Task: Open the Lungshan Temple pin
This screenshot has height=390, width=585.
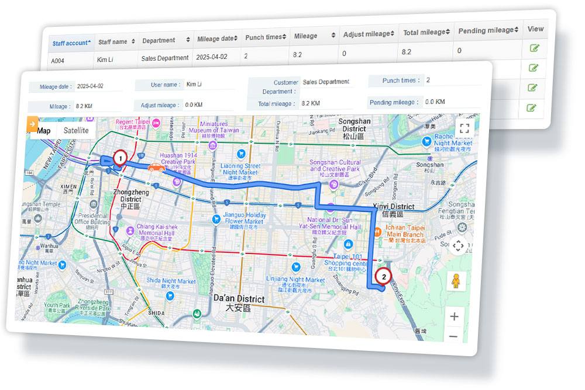Action: (x=37, y=218)
